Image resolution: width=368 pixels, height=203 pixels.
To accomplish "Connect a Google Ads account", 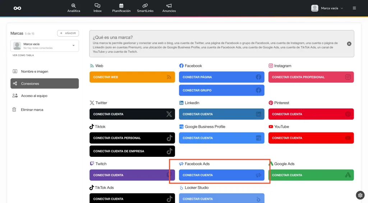I will tap(311, 175).
